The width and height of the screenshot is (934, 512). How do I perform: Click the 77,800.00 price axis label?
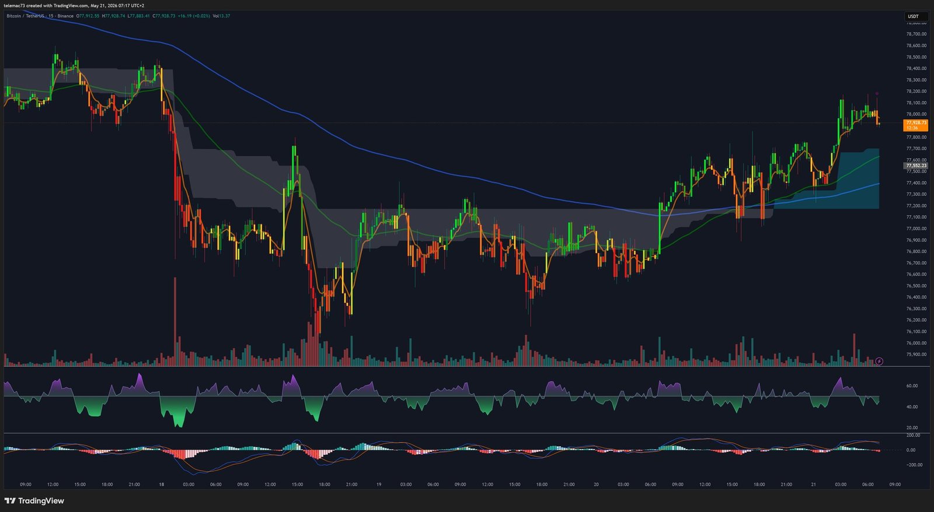tap(916, 137)
